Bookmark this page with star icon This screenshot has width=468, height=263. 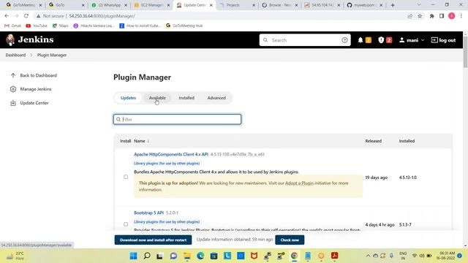pyautogui.click(x=420, y=16)
